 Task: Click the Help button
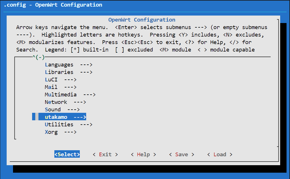[x=143, y=154]
